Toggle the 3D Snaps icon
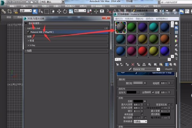The image size is (192, 128). tap(108, 11)
